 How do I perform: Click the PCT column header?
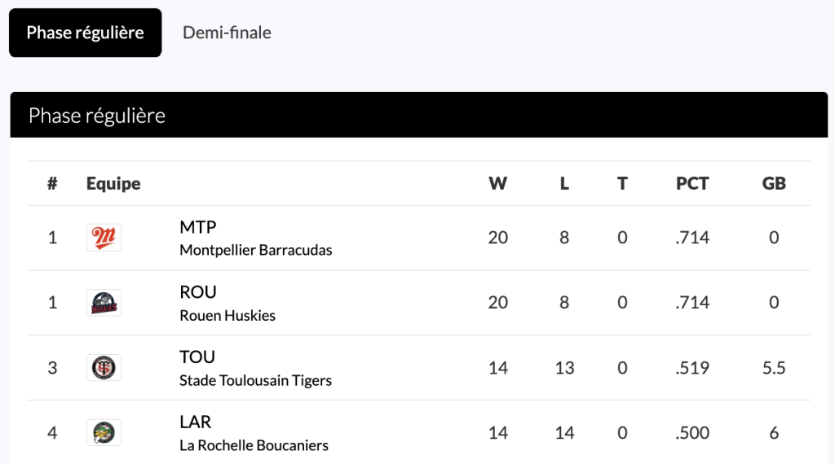692,183
